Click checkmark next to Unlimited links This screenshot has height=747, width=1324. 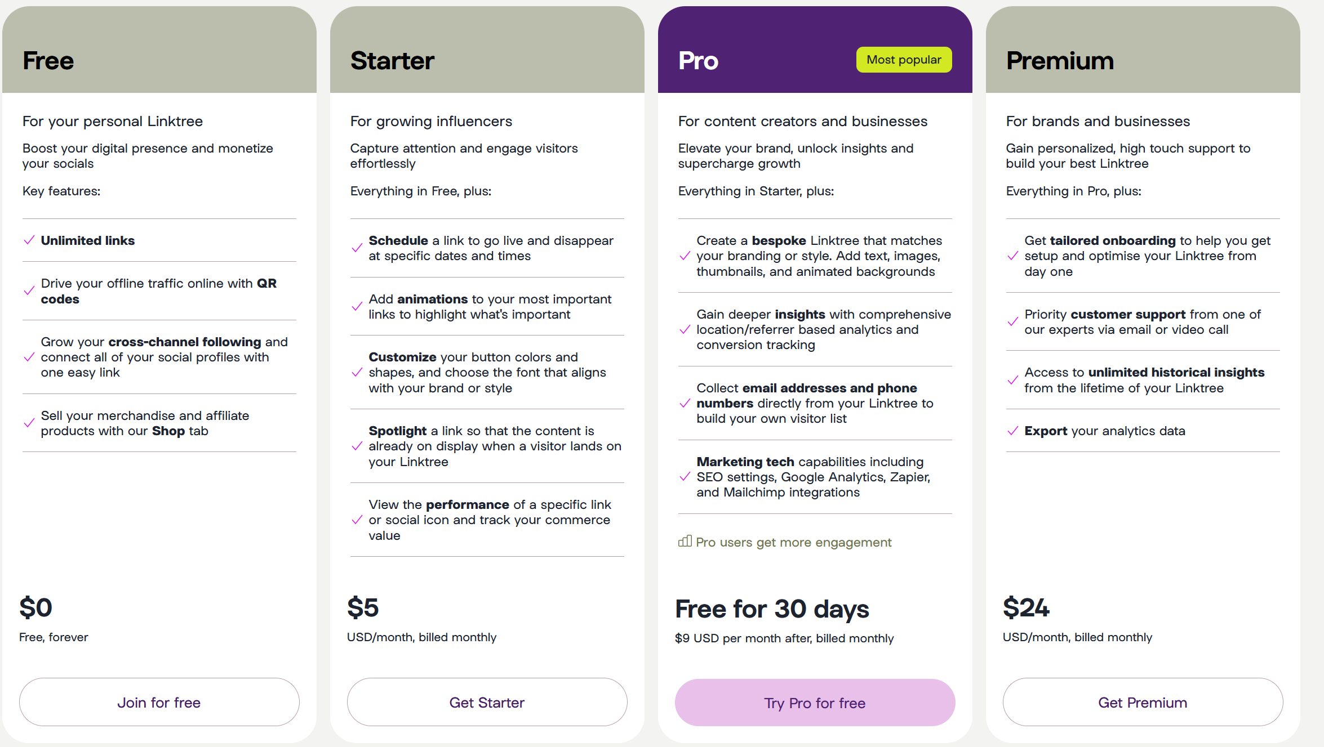tap(29, 240)
